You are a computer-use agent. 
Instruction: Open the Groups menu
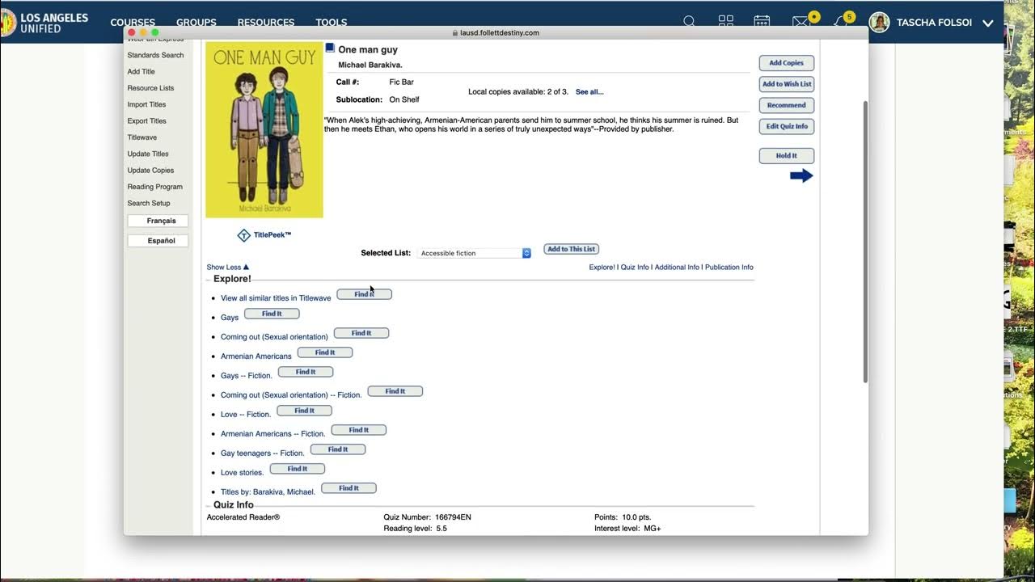196,23
